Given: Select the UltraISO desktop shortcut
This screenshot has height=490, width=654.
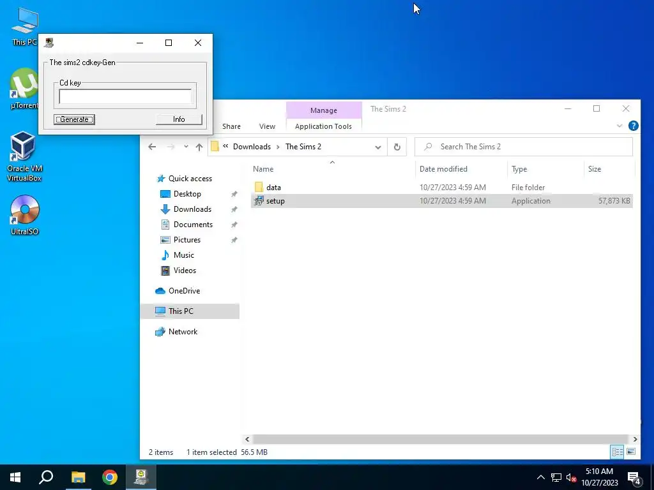Looking at the screenshot, I should (25, 215).
